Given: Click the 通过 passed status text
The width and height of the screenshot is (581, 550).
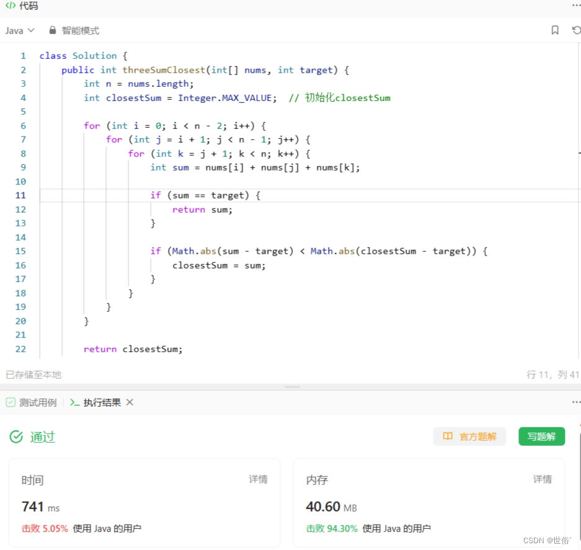Looking at the screenshot, I should click(43, 437).
